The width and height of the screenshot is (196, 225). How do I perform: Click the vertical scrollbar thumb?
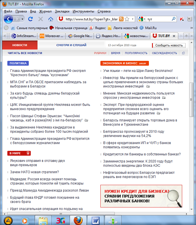(191, 100)
